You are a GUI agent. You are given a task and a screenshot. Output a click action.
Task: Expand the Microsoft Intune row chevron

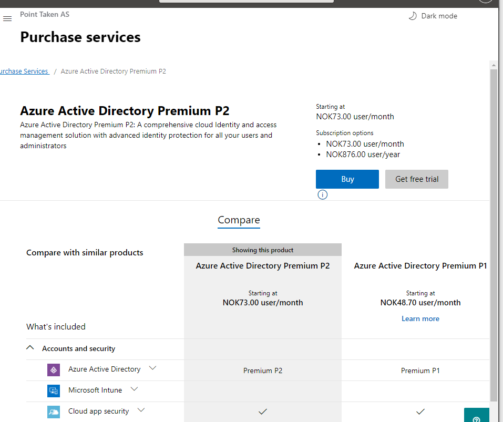point(134,389)
